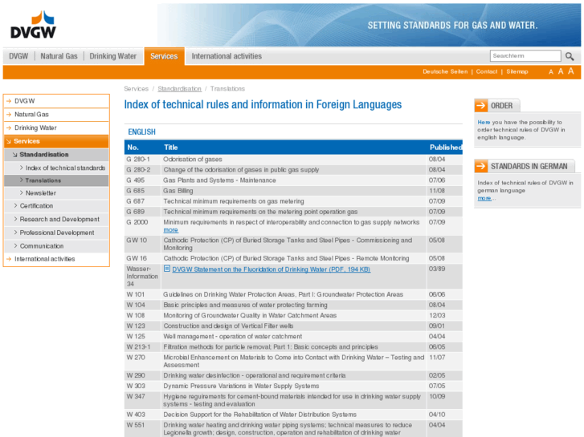Click the 'ENGLISH' section heading
Screen dimensions: 584x437
click(141, 132)
